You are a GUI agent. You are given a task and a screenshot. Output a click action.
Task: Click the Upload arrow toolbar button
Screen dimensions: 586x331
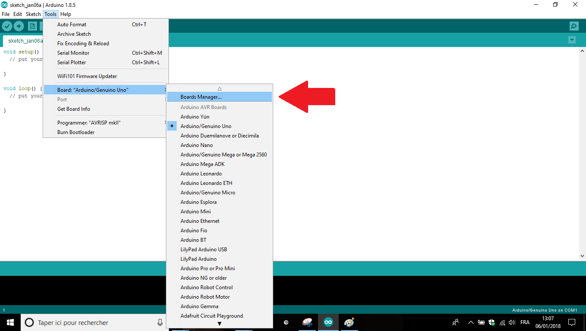click(x=19, y=26)
